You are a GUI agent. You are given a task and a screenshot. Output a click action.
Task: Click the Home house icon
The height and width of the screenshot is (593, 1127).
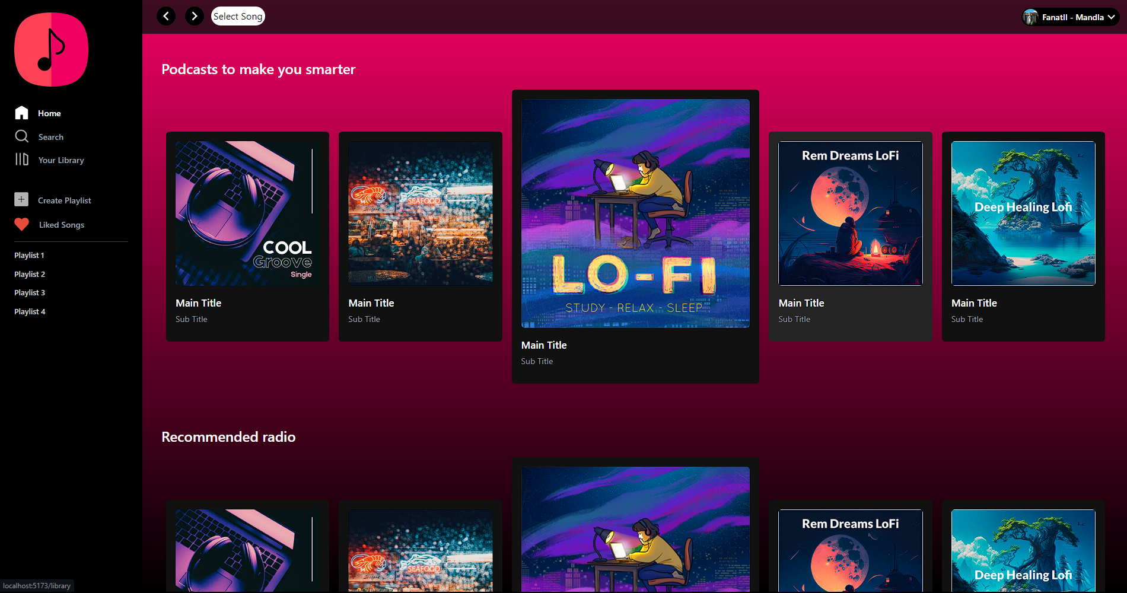pos(22,113)
